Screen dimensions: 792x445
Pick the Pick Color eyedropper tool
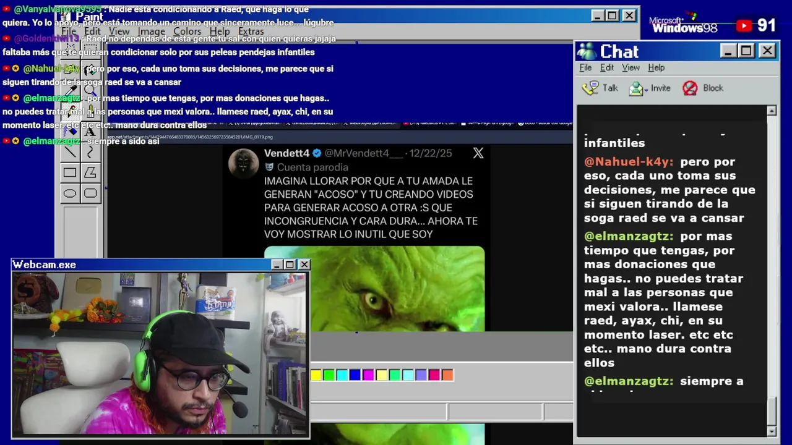(x=70, y=90)
